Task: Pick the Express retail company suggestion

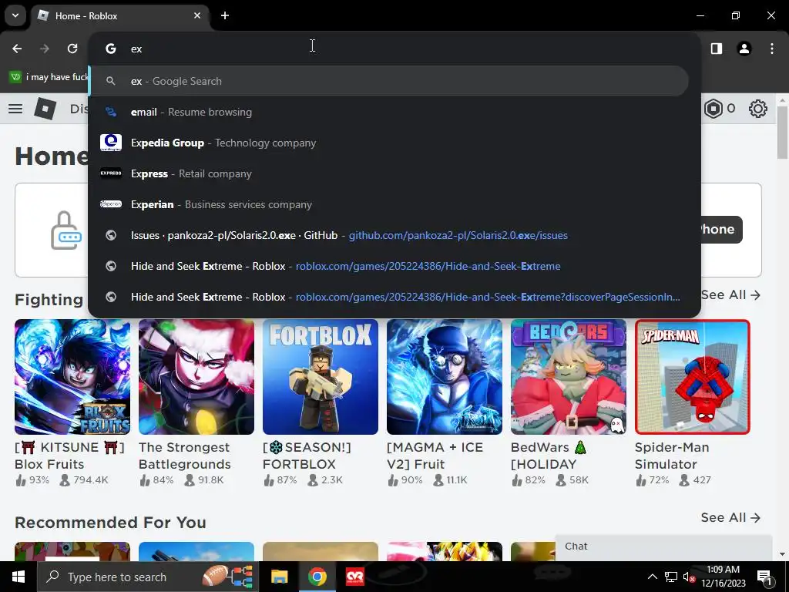Action: pos(388,173)
